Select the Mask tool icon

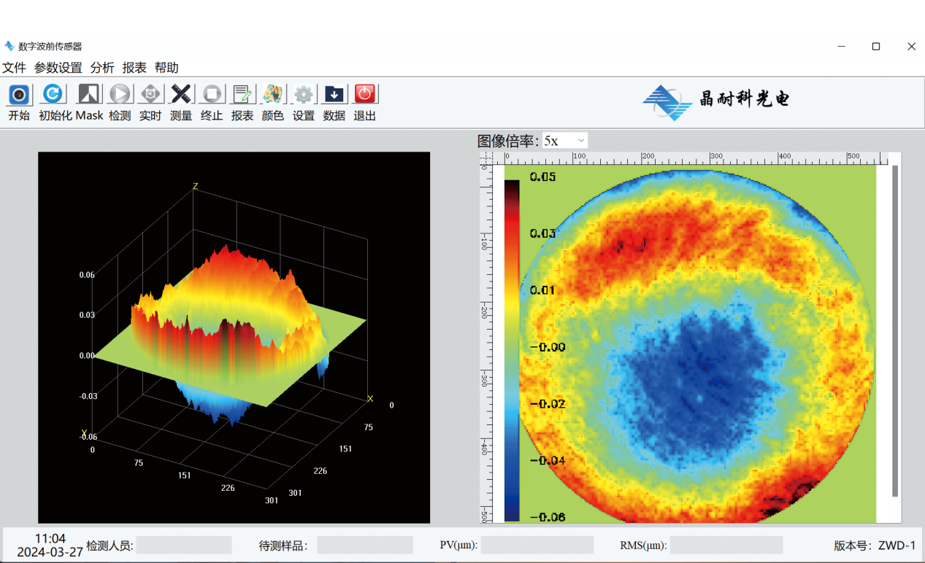click(x=89, y=94)
